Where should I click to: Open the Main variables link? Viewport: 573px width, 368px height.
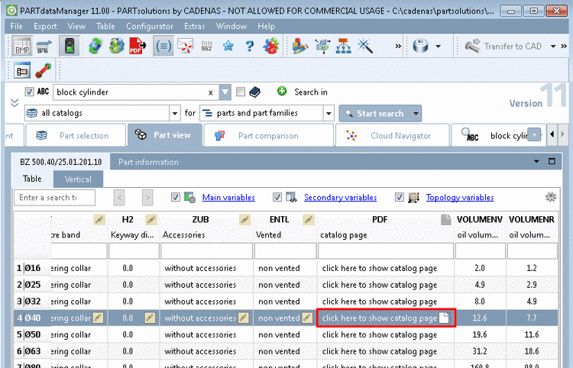[228, 198]
